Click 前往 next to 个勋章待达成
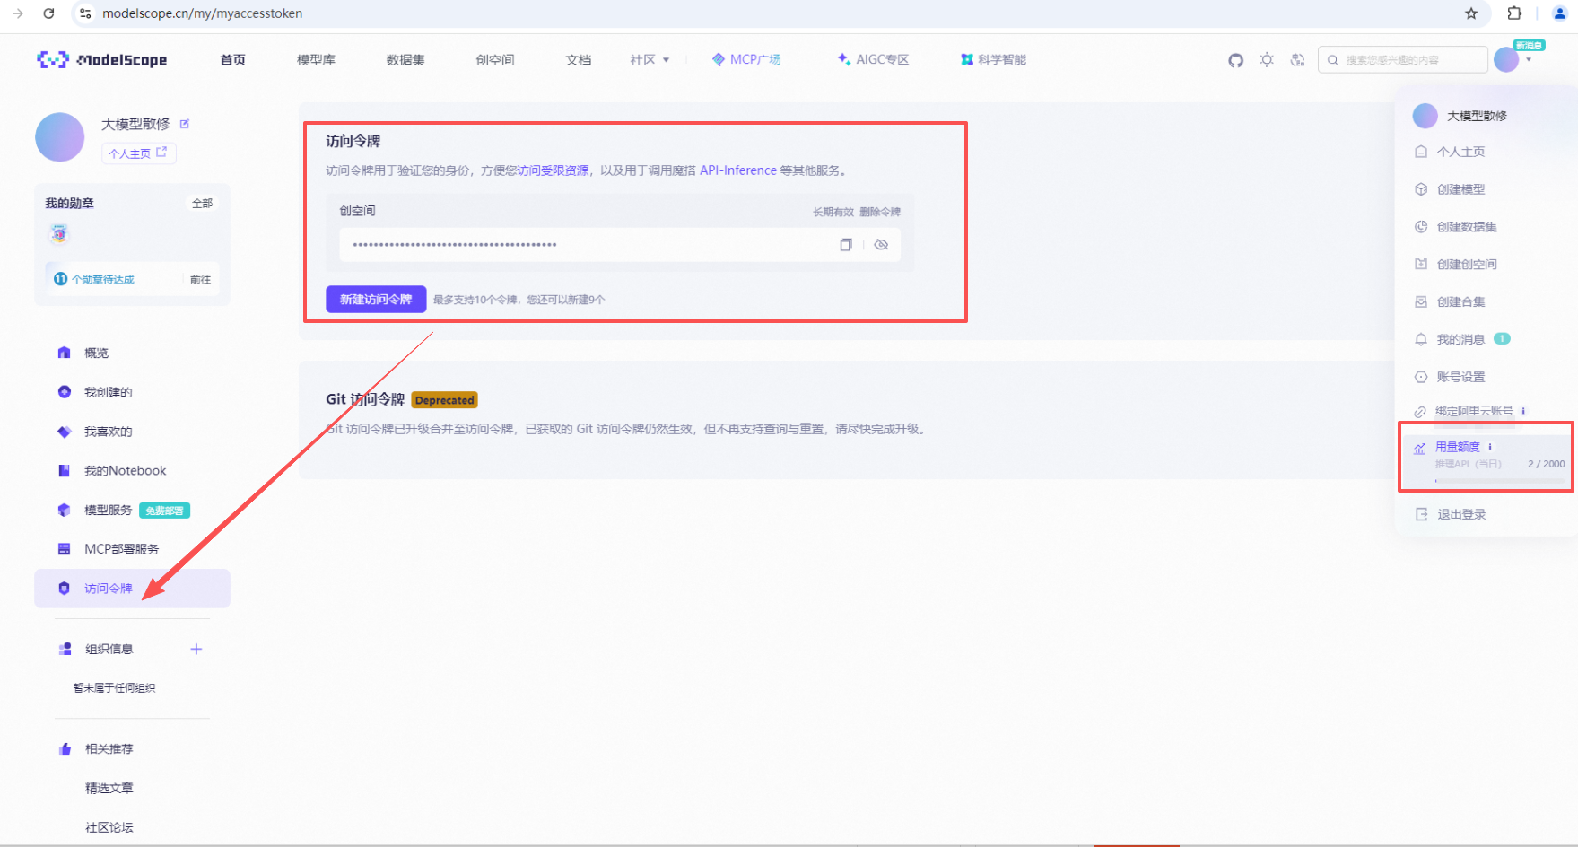 (201, 280)
